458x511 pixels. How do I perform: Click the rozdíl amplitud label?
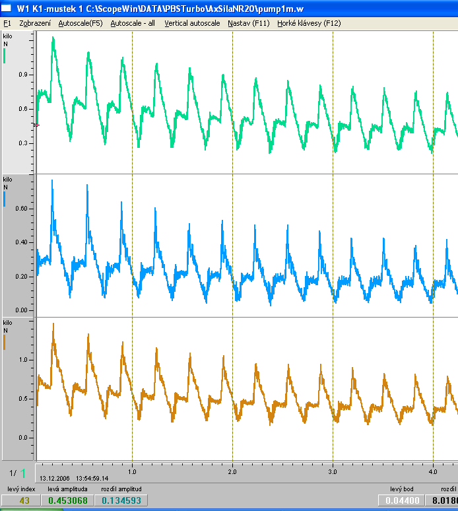coord(121,489)
